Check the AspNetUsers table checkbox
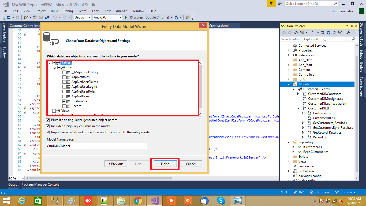The height and width of the screenshot is (206, 366). point(64,96)
